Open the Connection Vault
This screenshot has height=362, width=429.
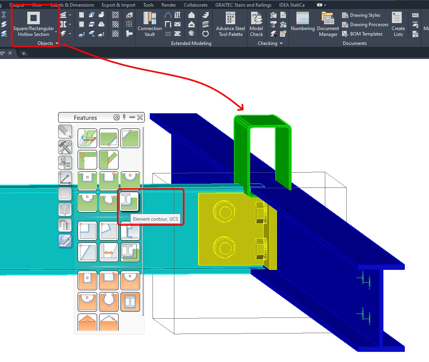[x=150, y=24]
